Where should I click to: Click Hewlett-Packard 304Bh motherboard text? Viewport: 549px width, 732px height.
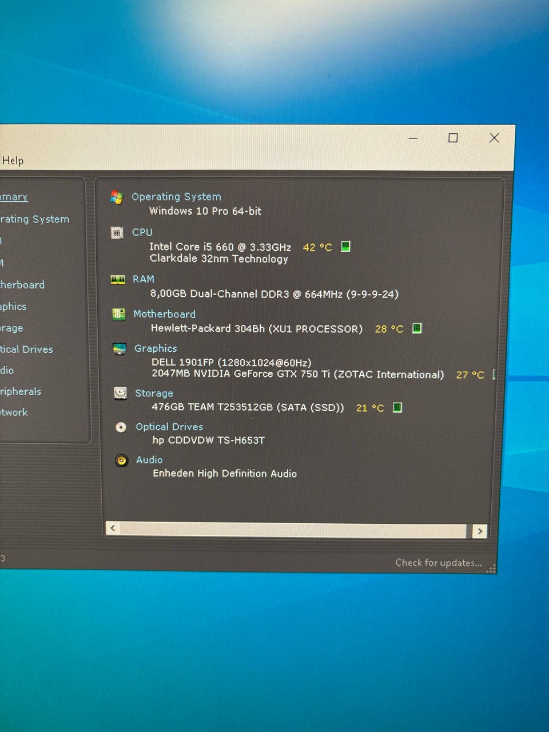[257, 329]
